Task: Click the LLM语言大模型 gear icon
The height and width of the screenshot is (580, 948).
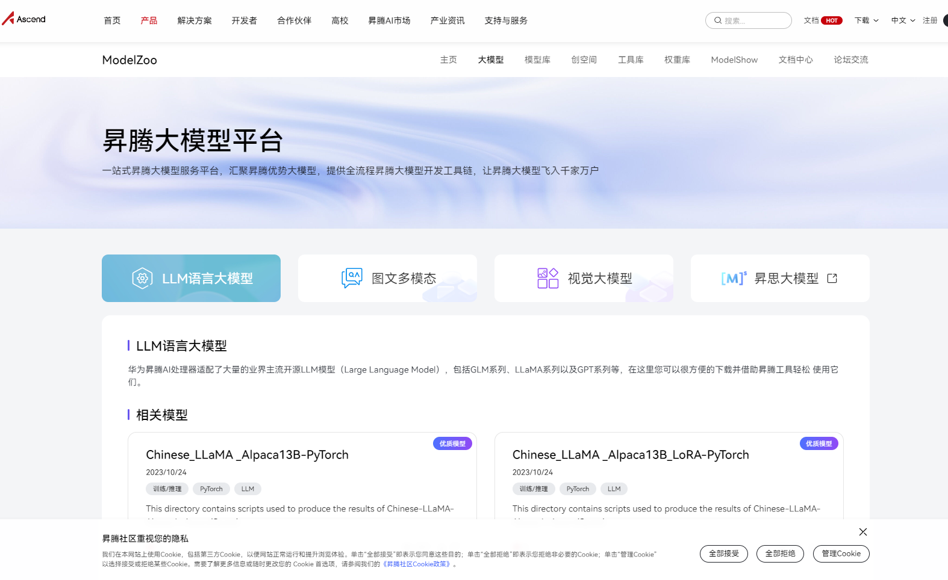Action: point(143,279)
